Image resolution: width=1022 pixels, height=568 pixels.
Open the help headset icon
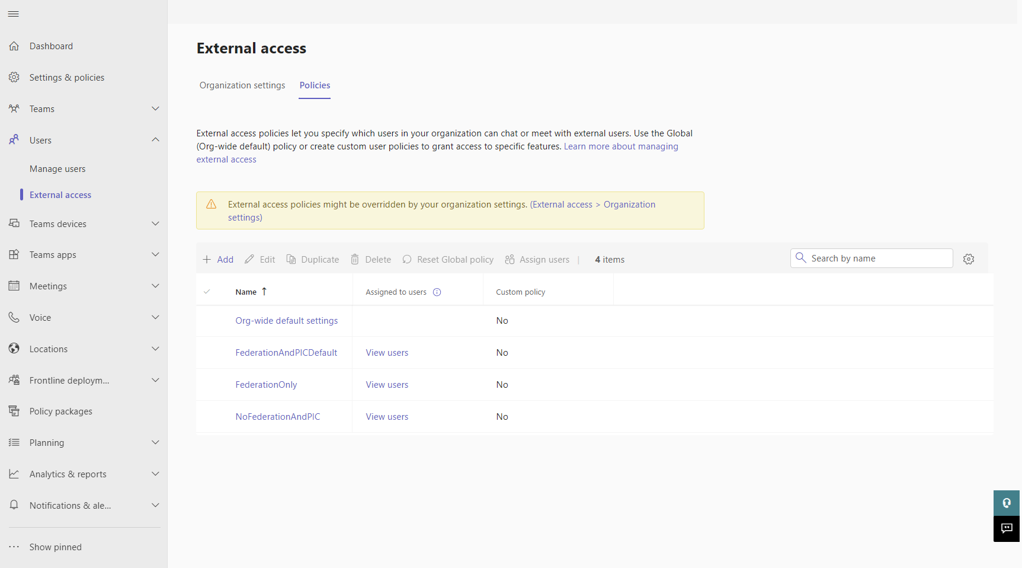click(1006, 503)
